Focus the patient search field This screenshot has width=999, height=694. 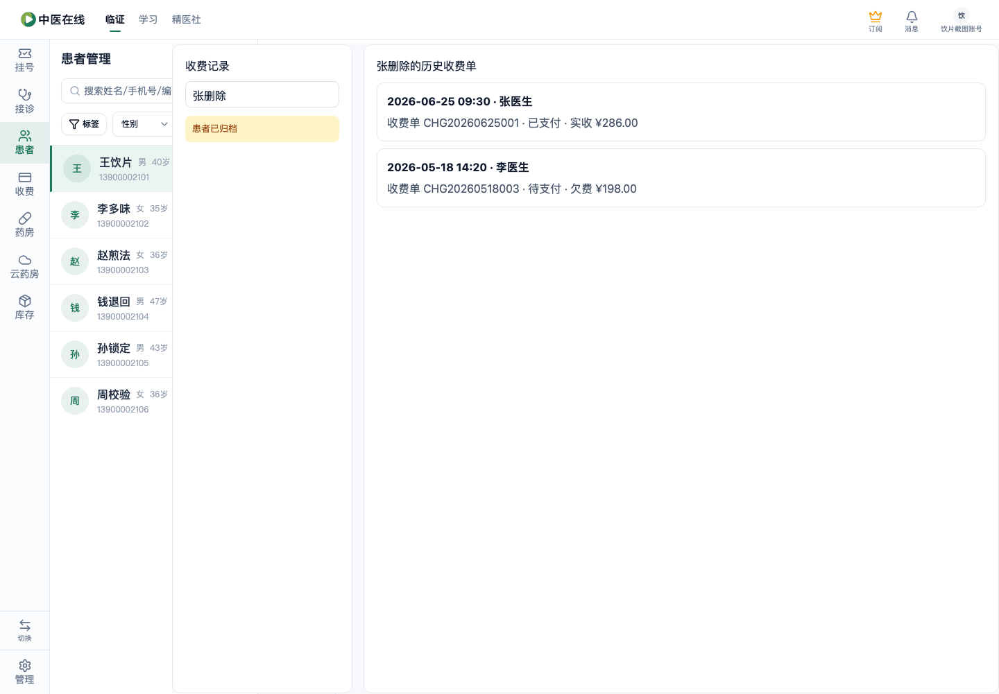[117, 91]
